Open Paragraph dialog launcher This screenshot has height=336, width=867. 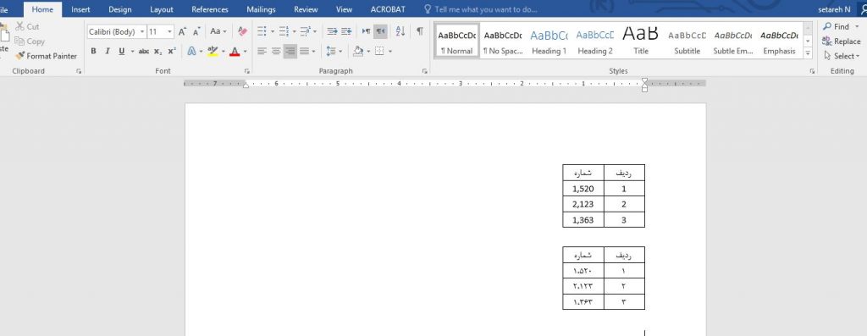tap(425, 71)
